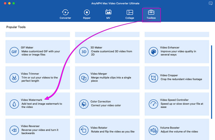The height and width of the screenshot is (140, 215).
Task: Click the yellow minimize window button
Action: pyautogui.click(x=9, y=3)
